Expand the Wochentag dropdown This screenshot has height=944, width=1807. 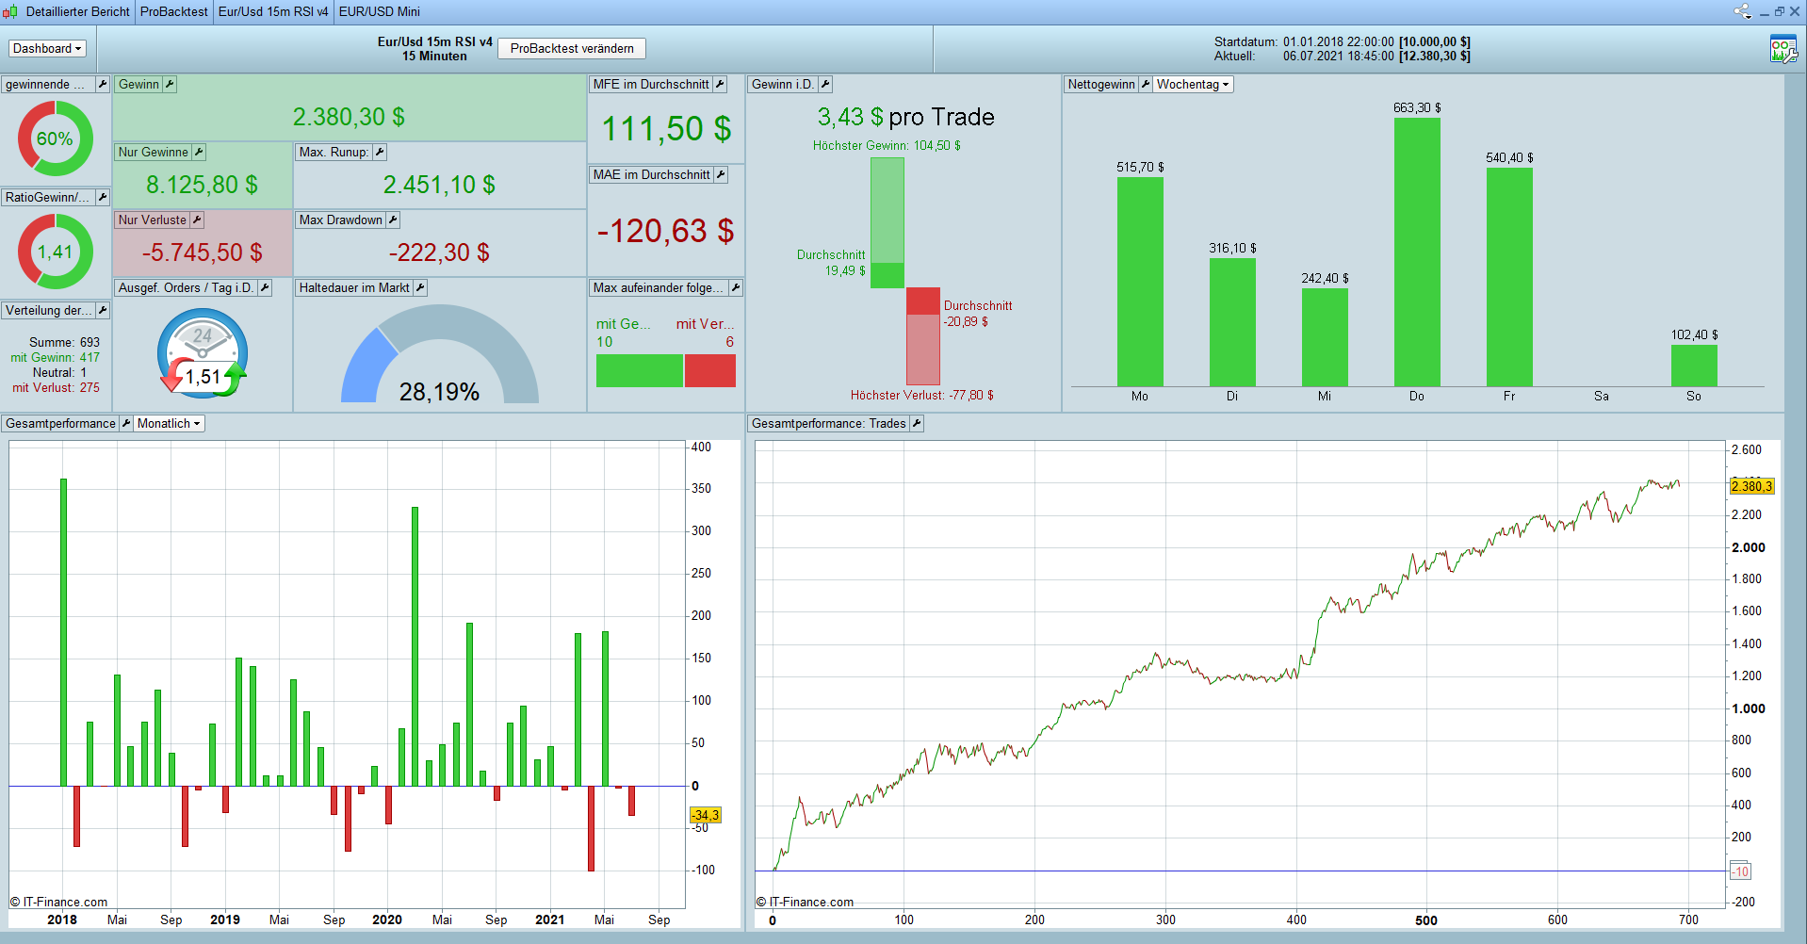(1193, 84)
